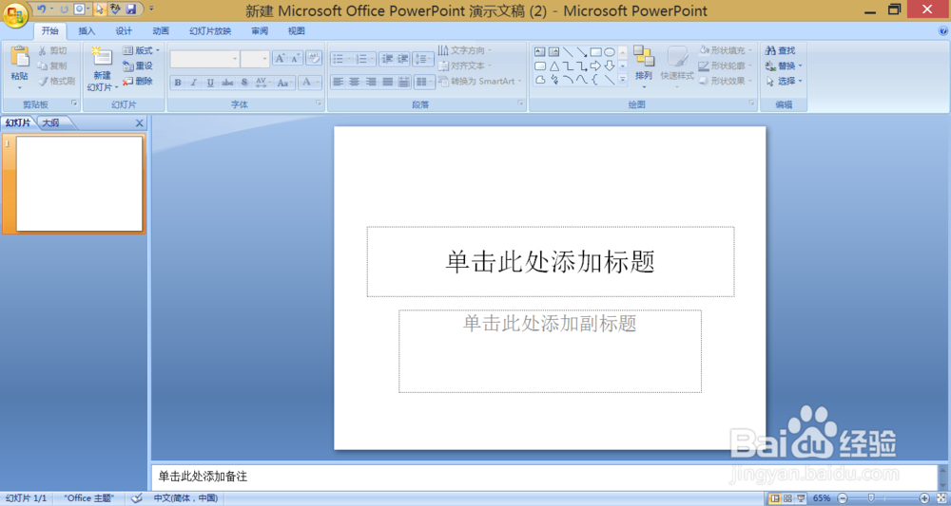This screenshot has width=951, height=506.
Task: Toggle Italic formatting
Action: [x=194, y=83]
